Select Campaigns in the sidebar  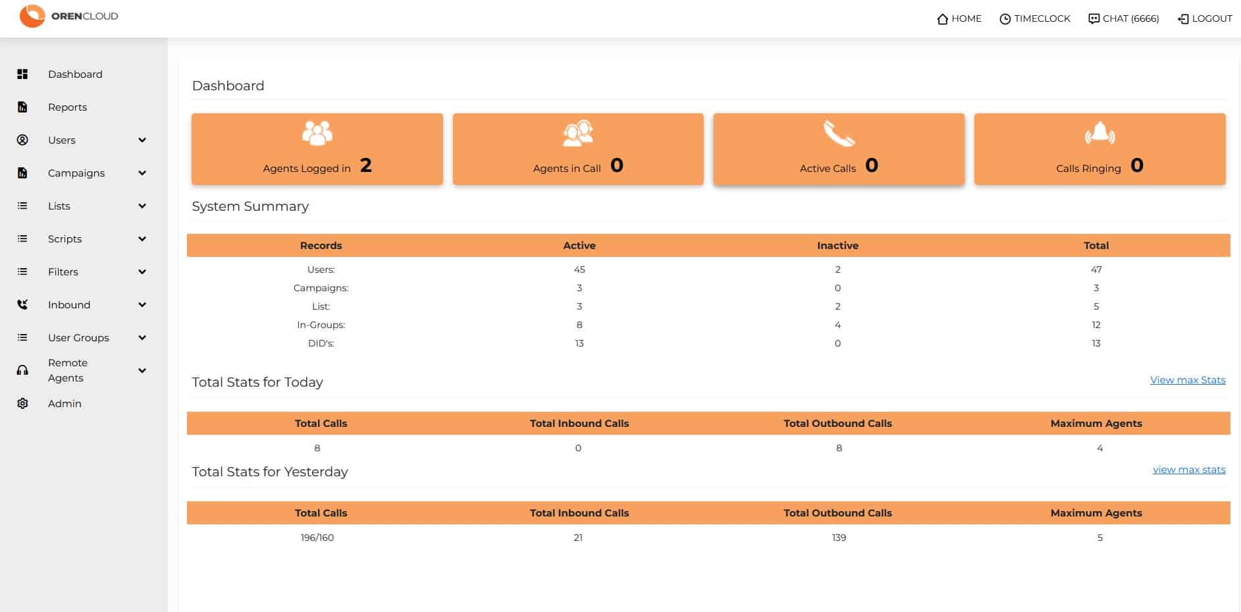(76, 173)
